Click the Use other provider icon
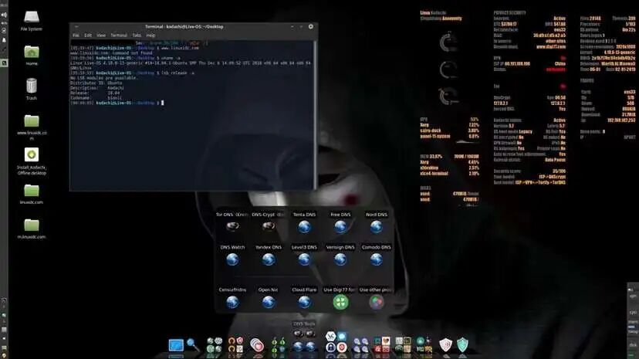The image size is (639, 359). 376,302
